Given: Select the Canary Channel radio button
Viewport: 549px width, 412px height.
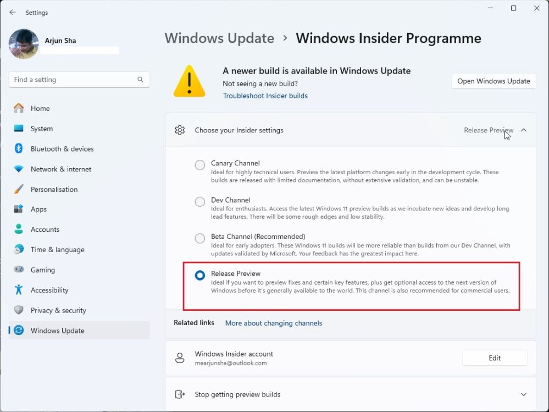Looking at the screenshot, I should [x=199, y=165].
